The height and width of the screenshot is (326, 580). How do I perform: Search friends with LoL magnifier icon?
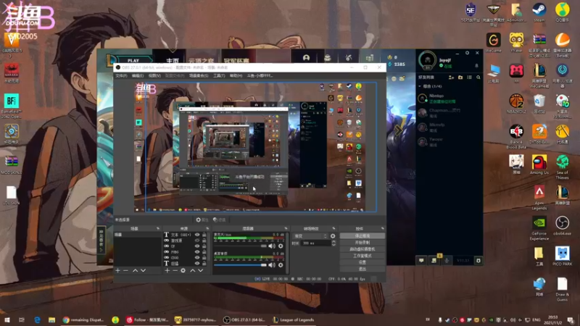click(x=478, y=78)
